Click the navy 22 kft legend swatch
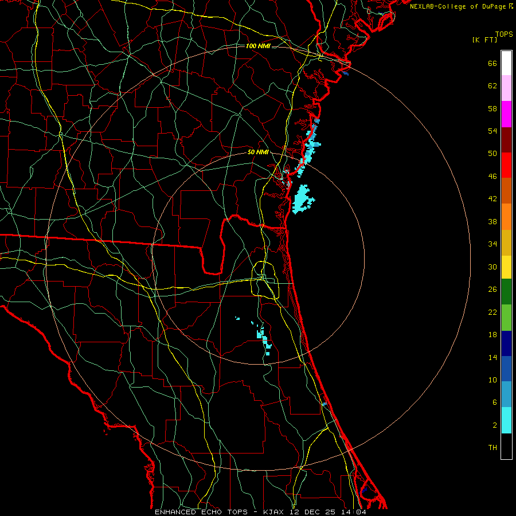 (506, 343)
